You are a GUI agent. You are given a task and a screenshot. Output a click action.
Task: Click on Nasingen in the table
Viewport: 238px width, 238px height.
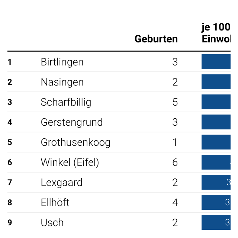point(62,82)
